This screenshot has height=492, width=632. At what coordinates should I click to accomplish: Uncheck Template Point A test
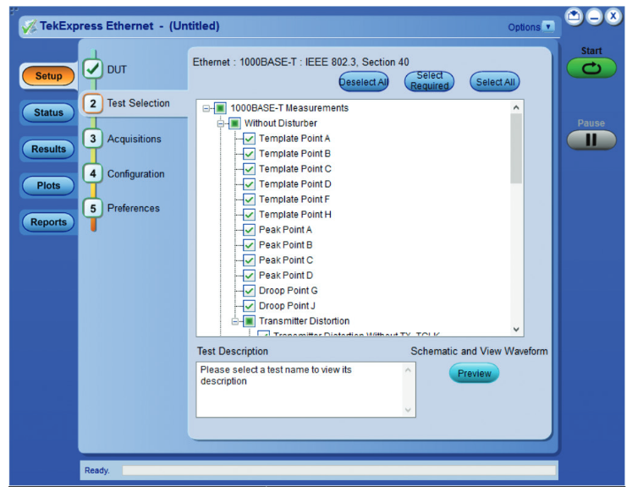pos(249,139)
